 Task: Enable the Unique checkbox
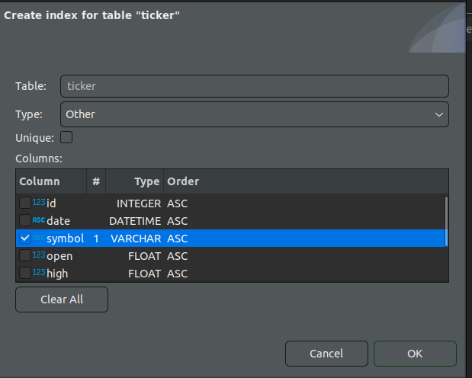(x=66, y=137)
